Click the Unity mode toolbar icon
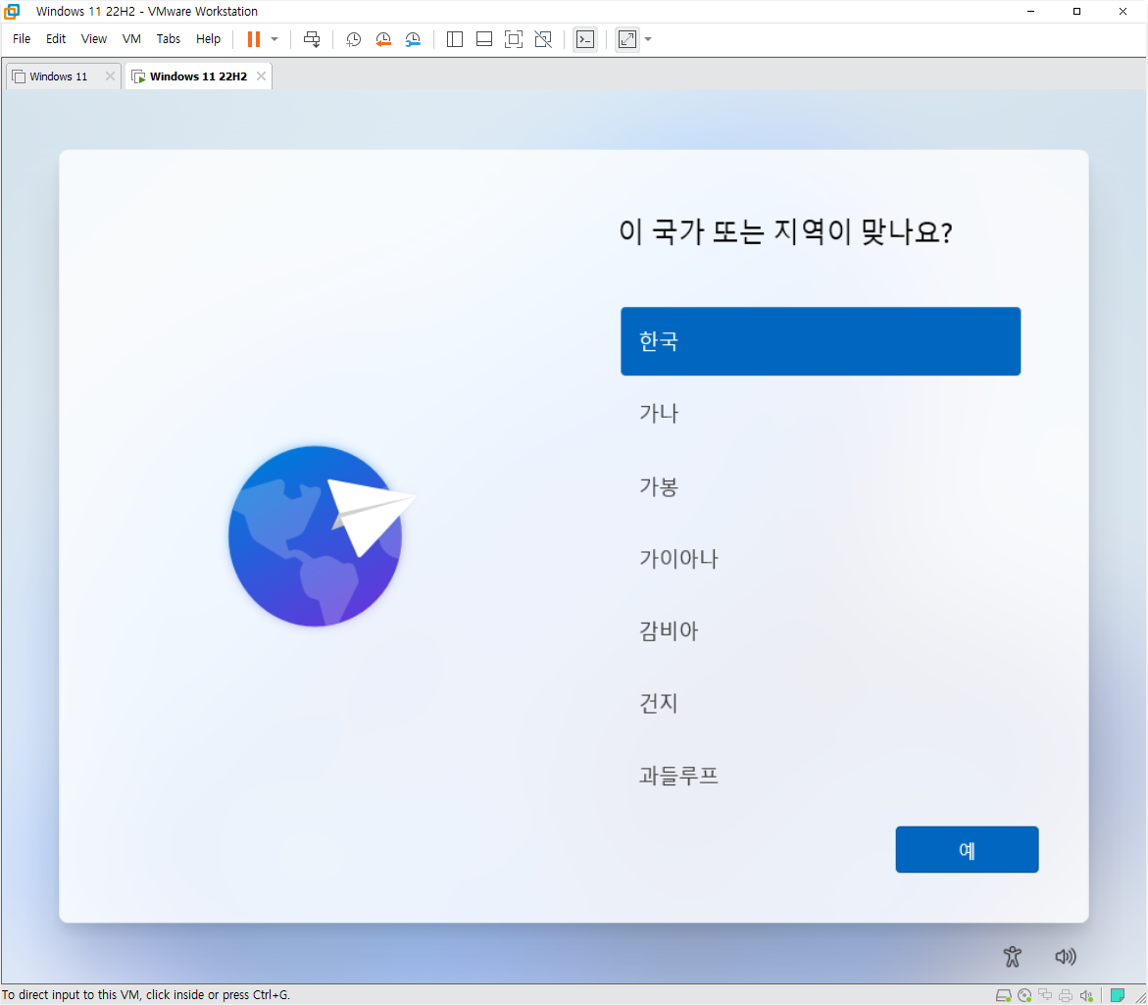The image size is (1148, 1005). (543, 39)
